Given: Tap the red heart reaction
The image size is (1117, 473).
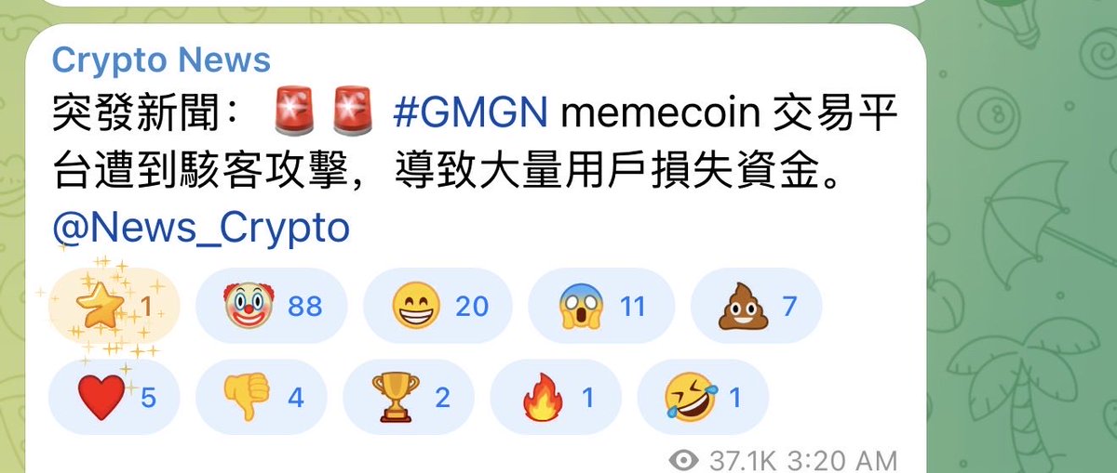Looking at the screenshot, I should tap(114, 398).
